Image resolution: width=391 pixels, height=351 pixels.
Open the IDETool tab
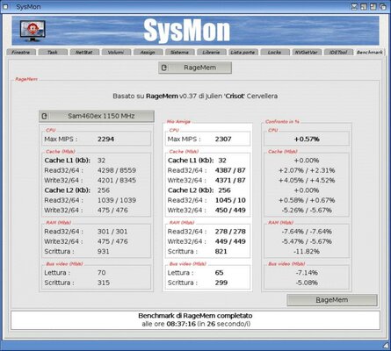coord(338,52)
